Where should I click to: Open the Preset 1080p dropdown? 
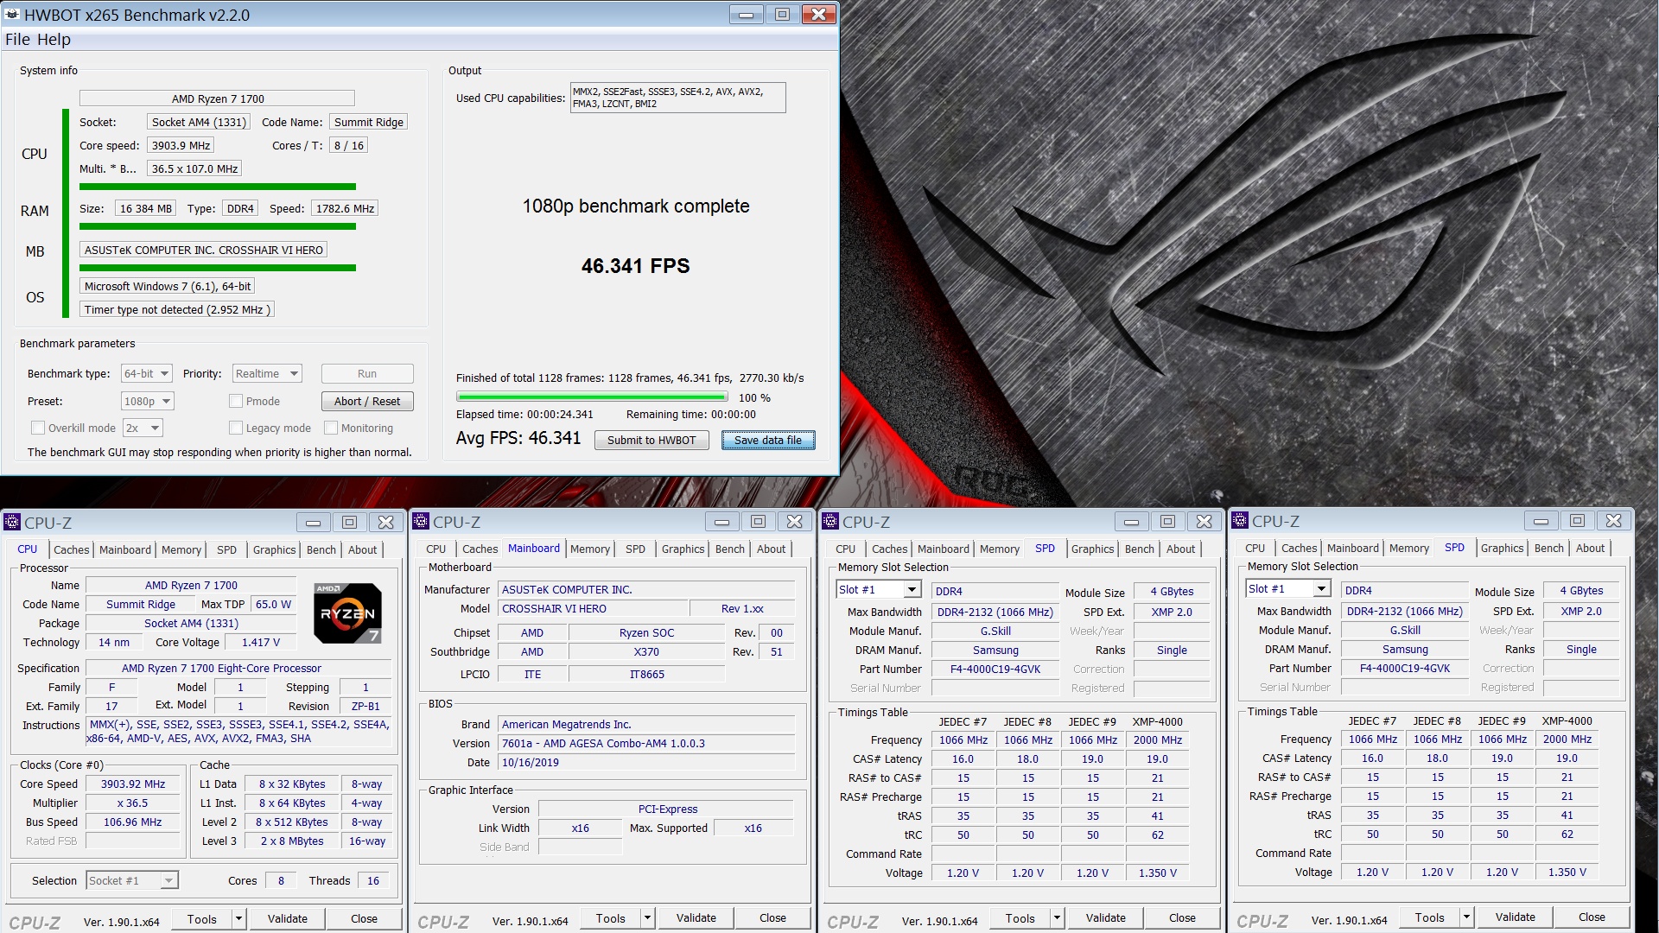tap(148, 402)
